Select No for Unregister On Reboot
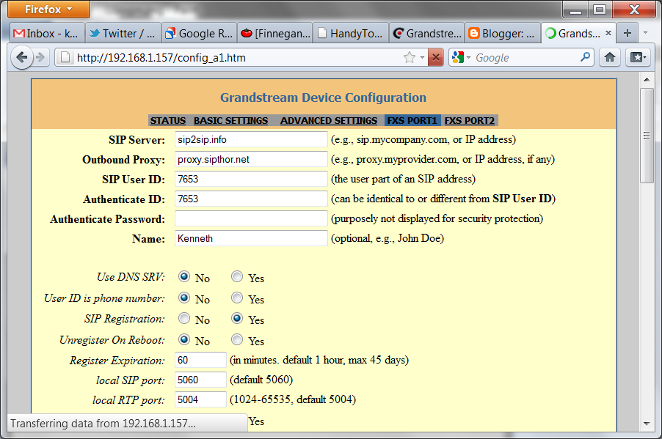662x439 pixels. tap(184, 339)
